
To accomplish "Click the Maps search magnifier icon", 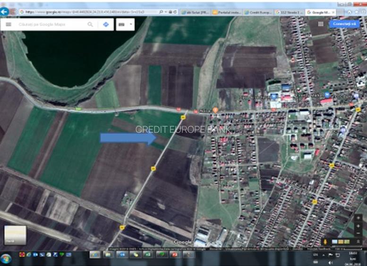I will tap(90, 25).
